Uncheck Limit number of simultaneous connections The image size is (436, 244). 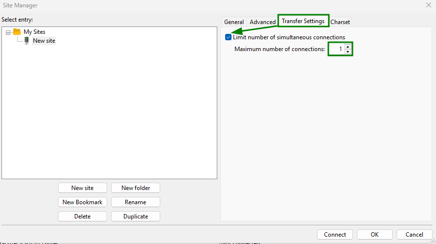pos(229,37)
